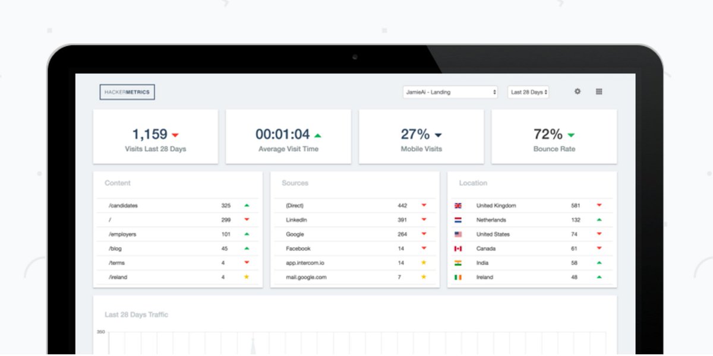
Task: Click the yellow star in mail.google.com row
Action: [424, 276]
